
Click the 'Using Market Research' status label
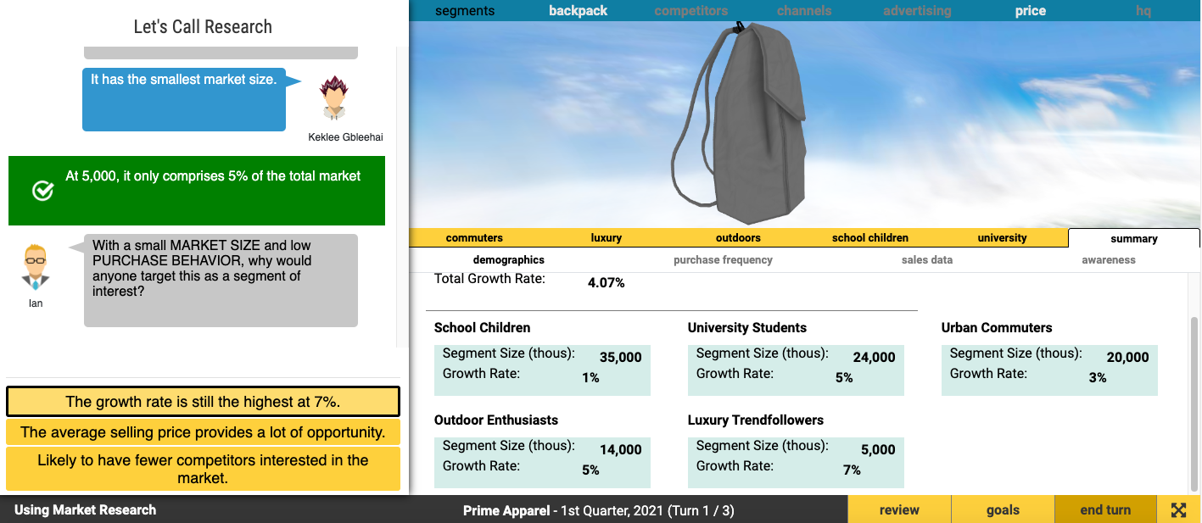coord(85,510)
